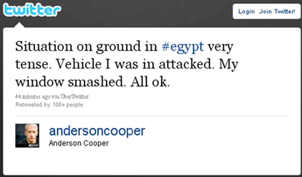
Task: Click the divider line below the tweet
Action: tap(152, 116)
